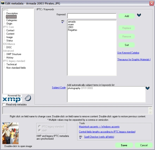Toggle the Read-only metadata checkbox

tap(4, 104)
